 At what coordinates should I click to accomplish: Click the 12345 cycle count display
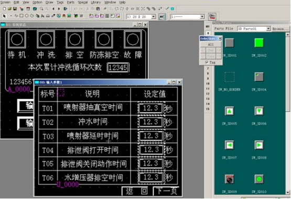point(118,67)
